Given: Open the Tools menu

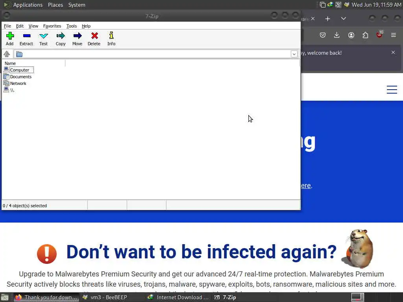Looking at the screenshot, I should click(72, 26).
